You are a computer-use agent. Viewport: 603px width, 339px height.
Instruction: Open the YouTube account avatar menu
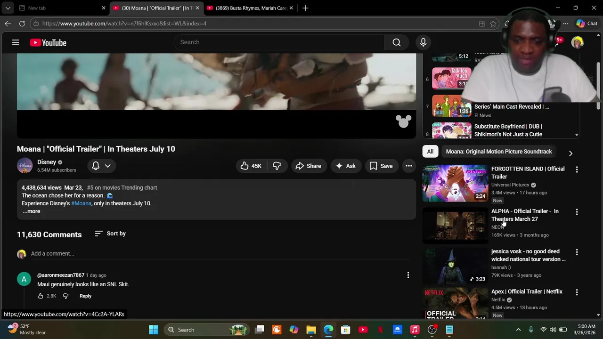[577, 42]
